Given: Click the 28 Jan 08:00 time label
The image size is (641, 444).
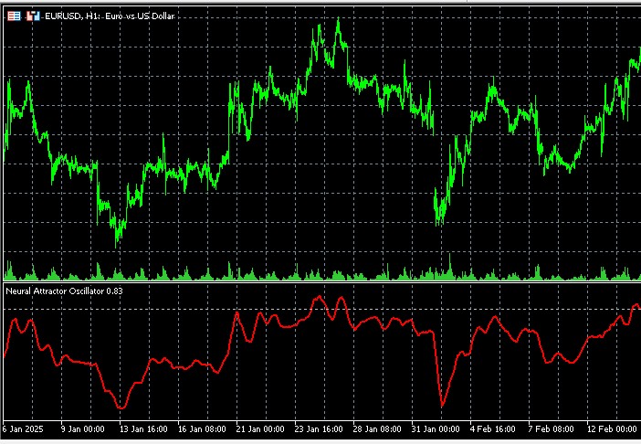Looking at the screenshot, I should (377, 428).
